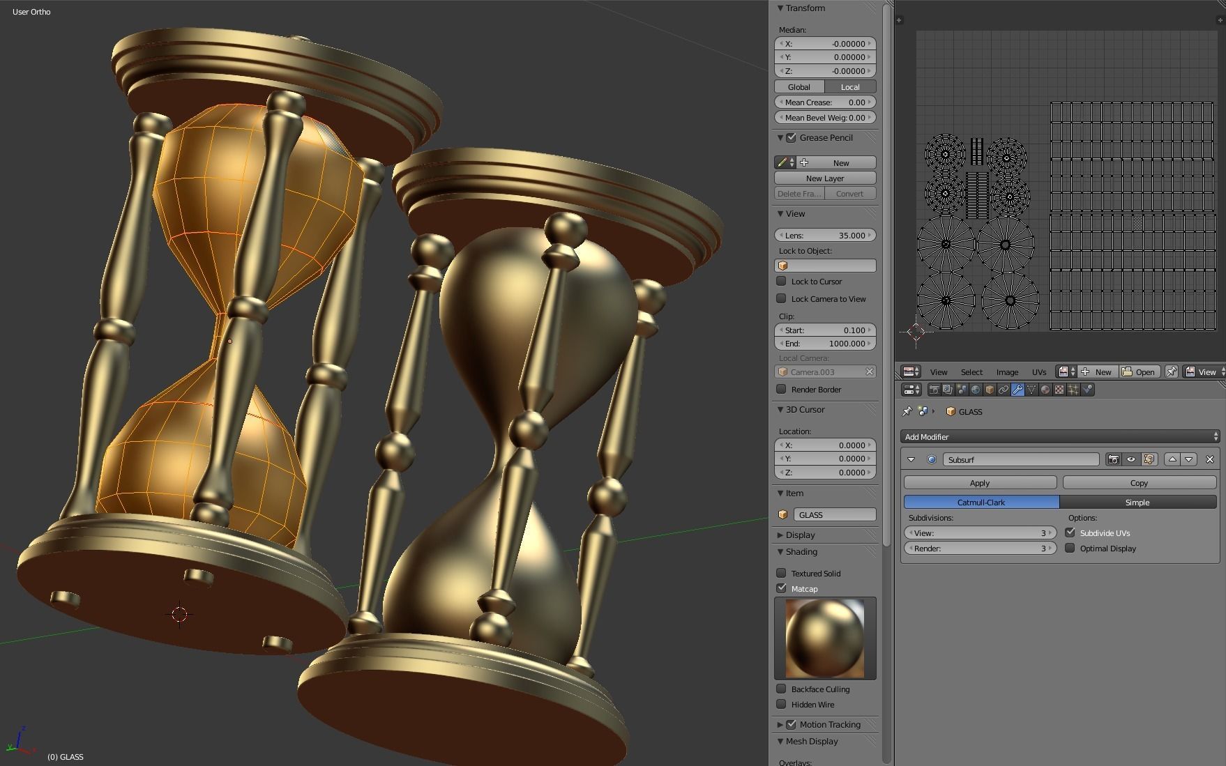This screenshot has height=766, width=1226.
Task: Expand the Motion Tracking panel
Action: click(x=780, y=724)
